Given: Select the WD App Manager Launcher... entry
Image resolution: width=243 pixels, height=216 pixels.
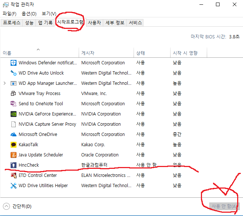Looking at the screenshot, I should click(x=48, y=83).
